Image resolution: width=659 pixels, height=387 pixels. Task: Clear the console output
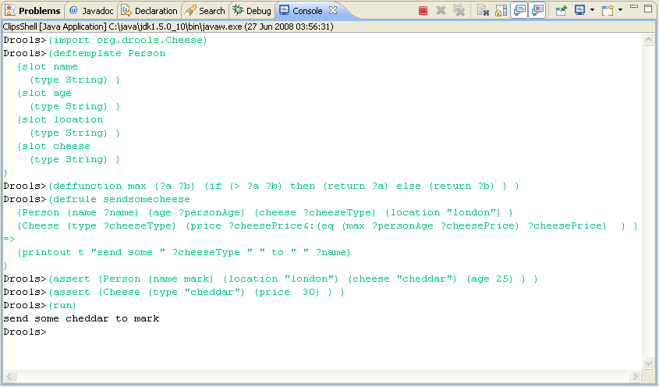pos(483,11)
